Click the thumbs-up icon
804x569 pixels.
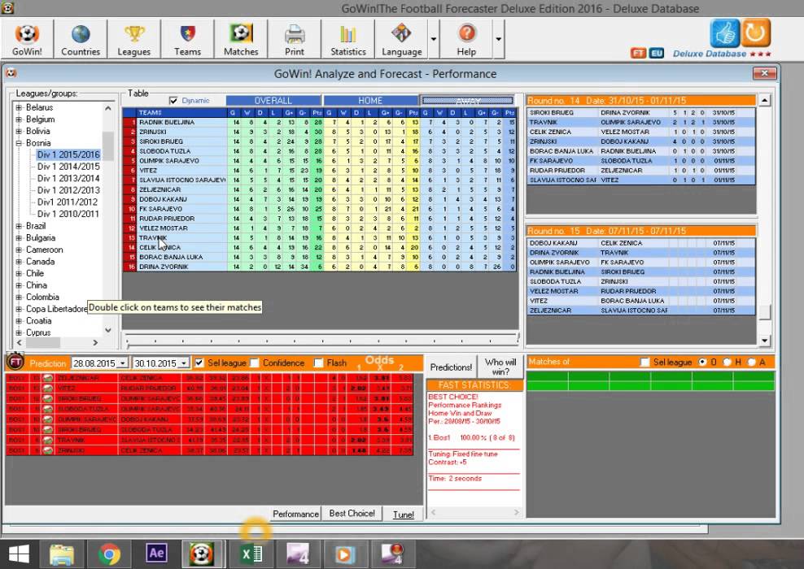[x=724, y=33]
